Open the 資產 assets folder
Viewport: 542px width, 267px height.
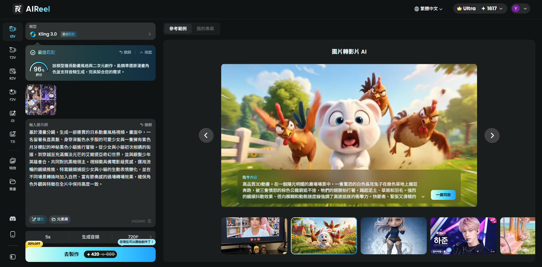pos(13,185)
